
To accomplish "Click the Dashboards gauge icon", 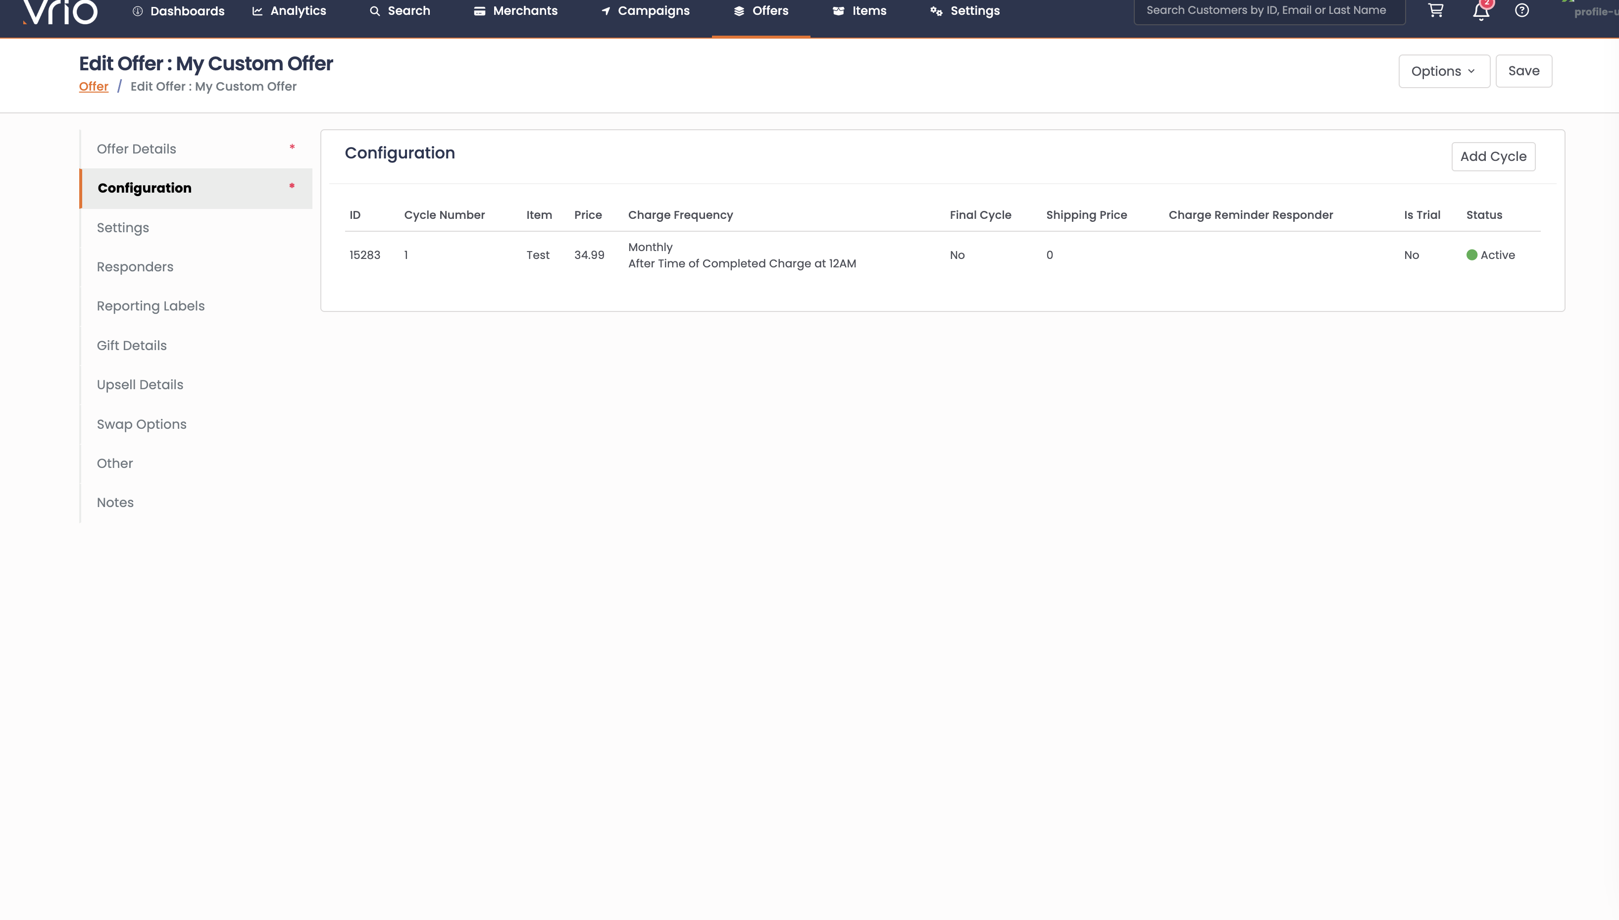I will (x=138, y=11).
